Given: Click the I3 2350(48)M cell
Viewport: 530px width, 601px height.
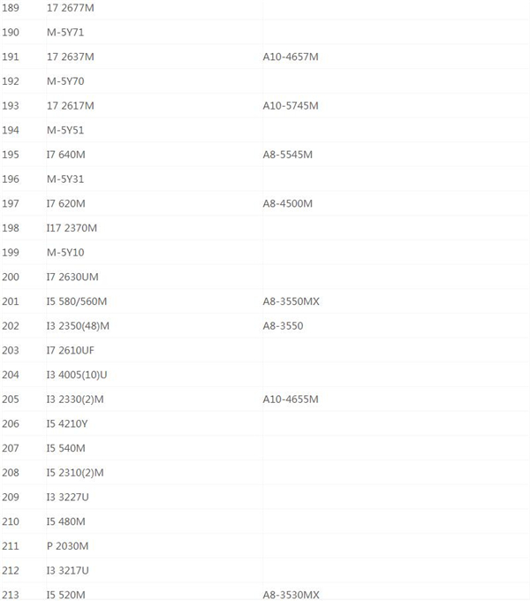Looking at the screenshot, I should click(x=78, y=326).
